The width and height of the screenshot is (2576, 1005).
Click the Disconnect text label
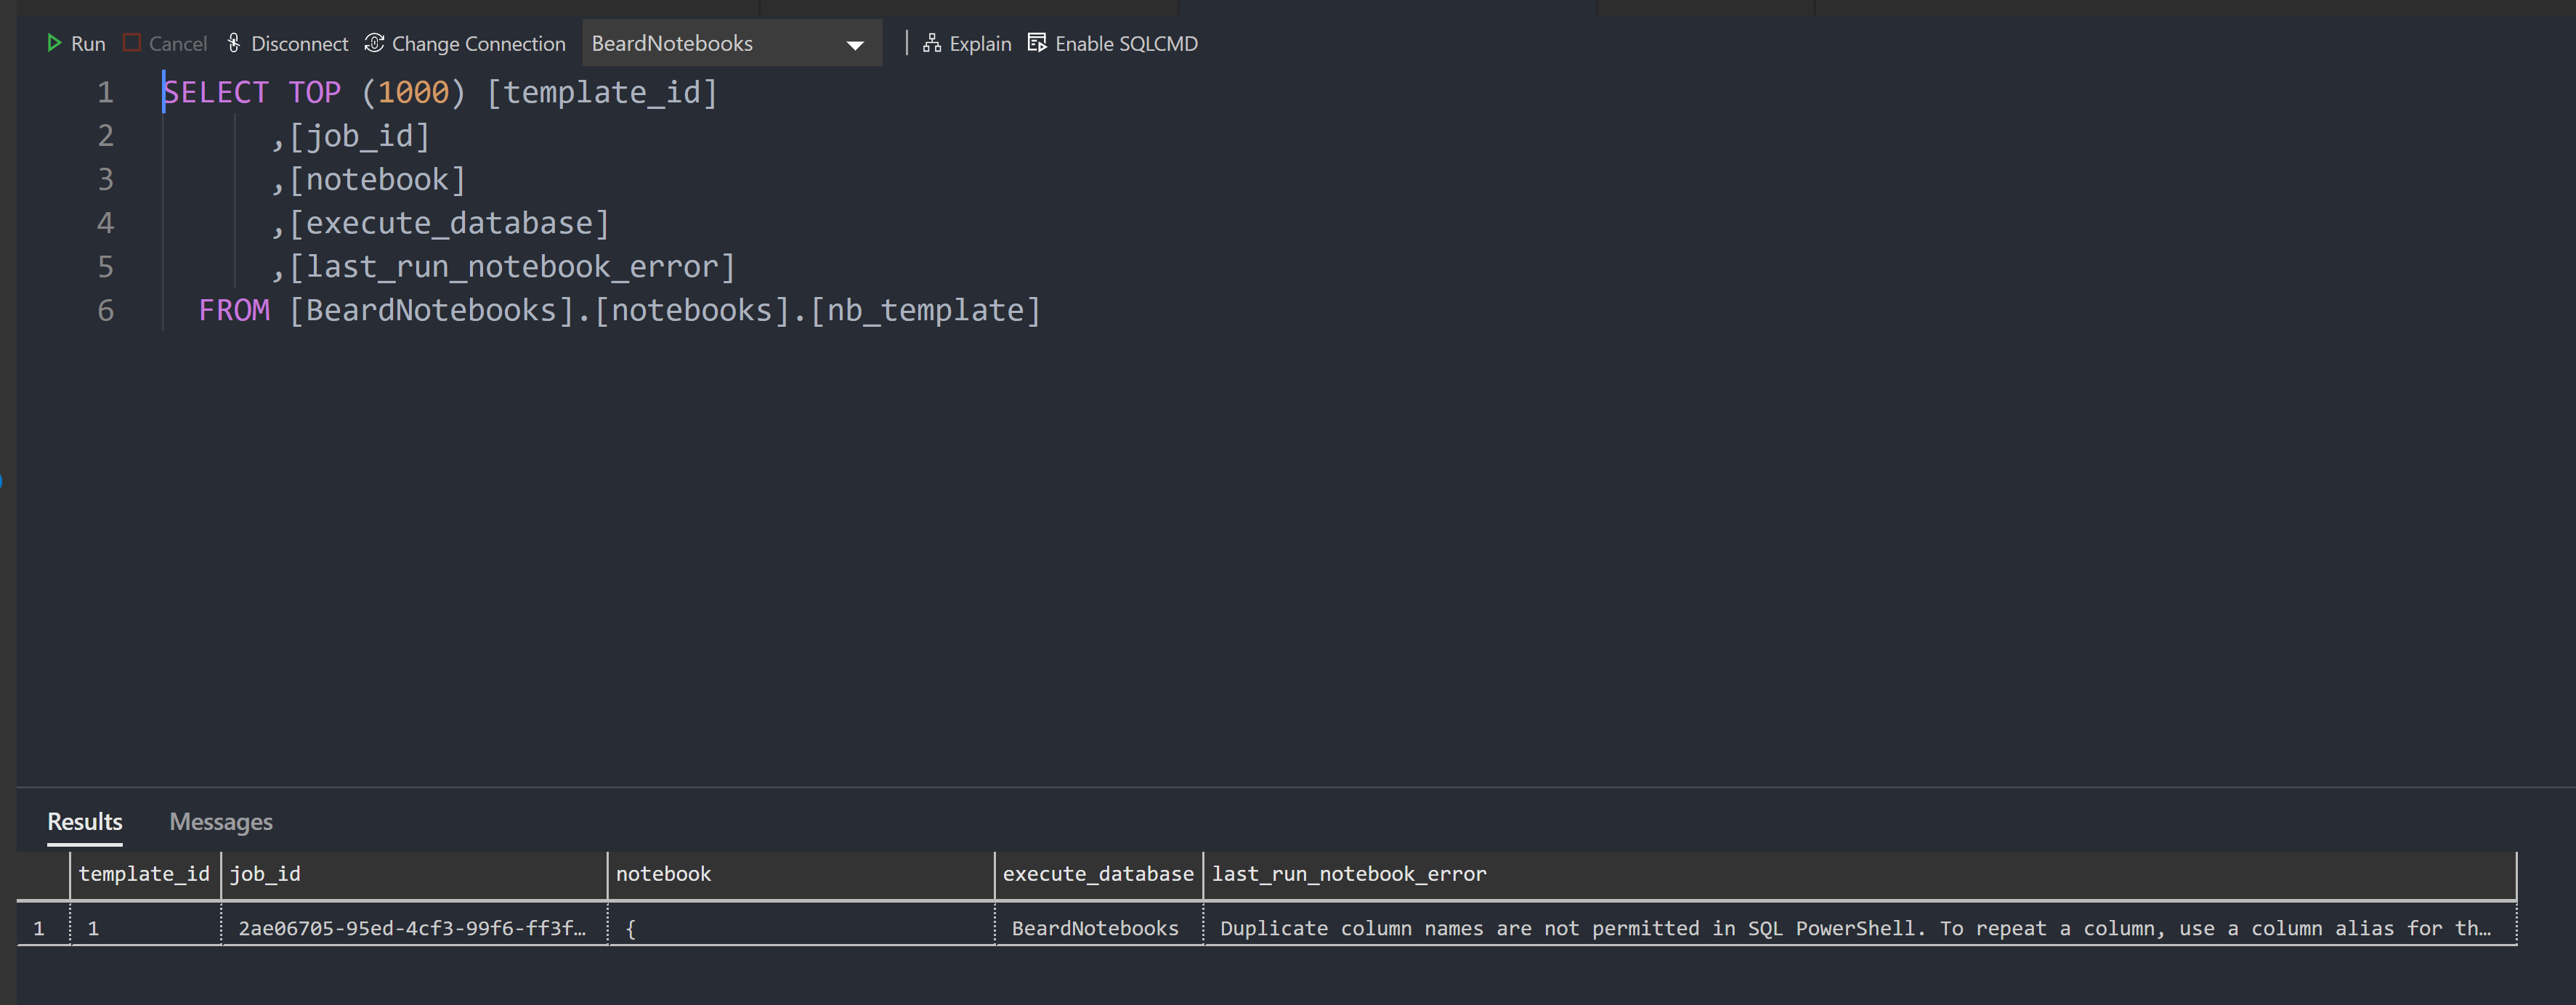click(299, 43)
